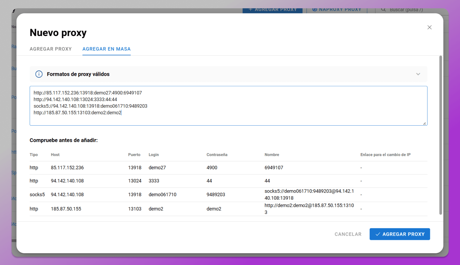The width and height of the screenshot is (460, 265).
Task: Click the magnifying glass icon in the Buscar field
Action: tap(383, 9)
